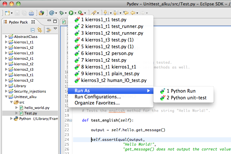Open dropdown arrow next to Debug icon
The height and width of the screenshot is (154, 231).
tap(66, 13)
